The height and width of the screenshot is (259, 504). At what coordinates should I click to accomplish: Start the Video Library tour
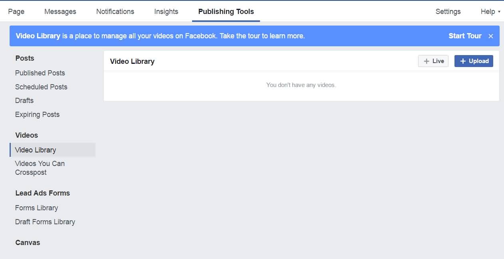(x=465, y=36)
